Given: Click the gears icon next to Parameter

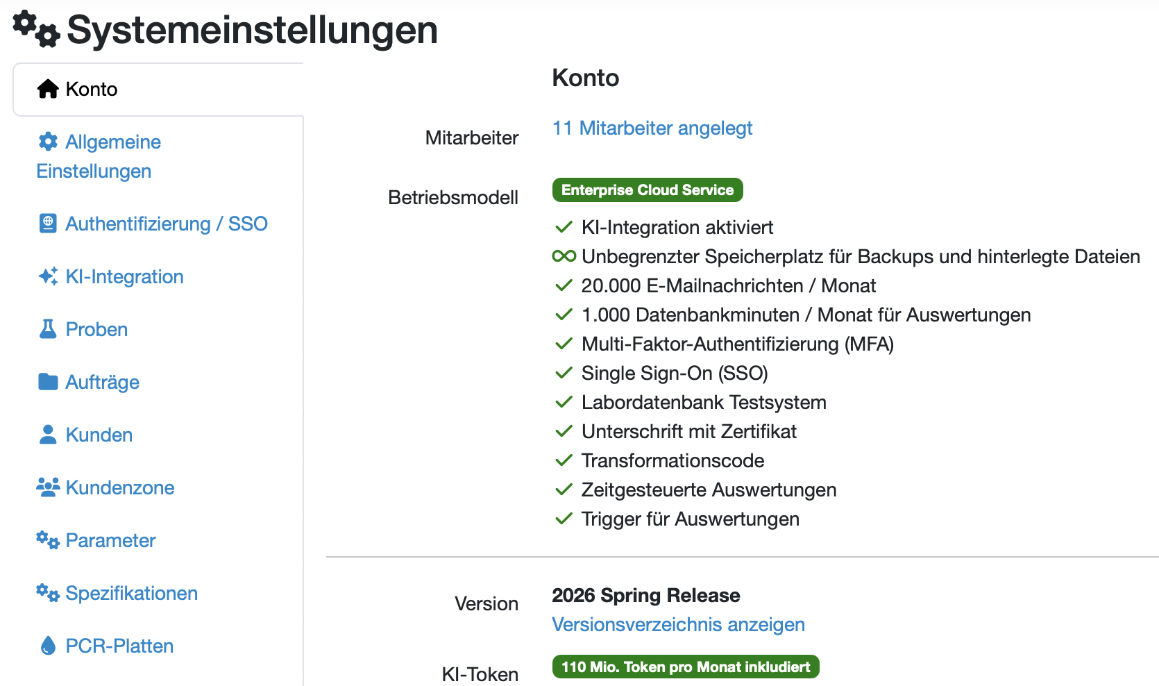Looking at the screenshot, I should click(48, 540).
